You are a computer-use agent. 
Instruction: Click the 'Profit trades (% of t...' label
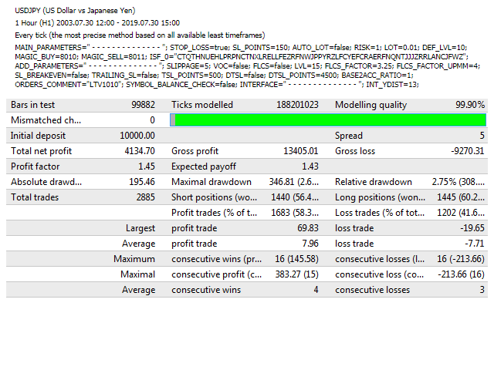tap(214, 213)
